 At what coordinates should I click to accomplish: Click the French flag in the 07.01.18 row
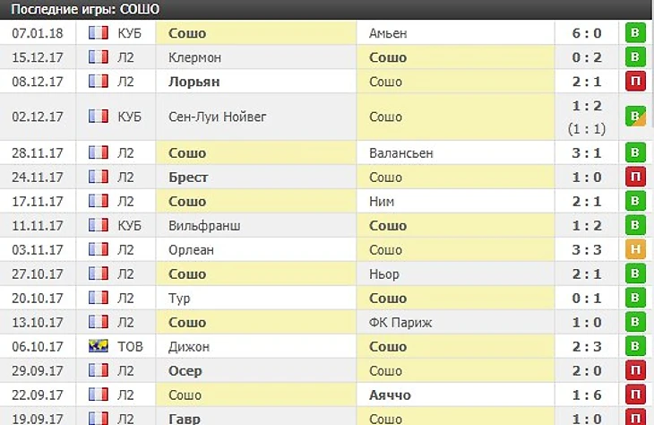pyautogui.click(x=99, y=33)
